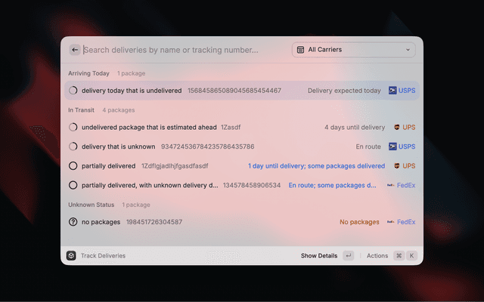Image resolution: width=484 pixels, height=302 pixels.
Task: Click the Track Deliveries box icon
Action: pyautogui.click(x=71, y=256)
